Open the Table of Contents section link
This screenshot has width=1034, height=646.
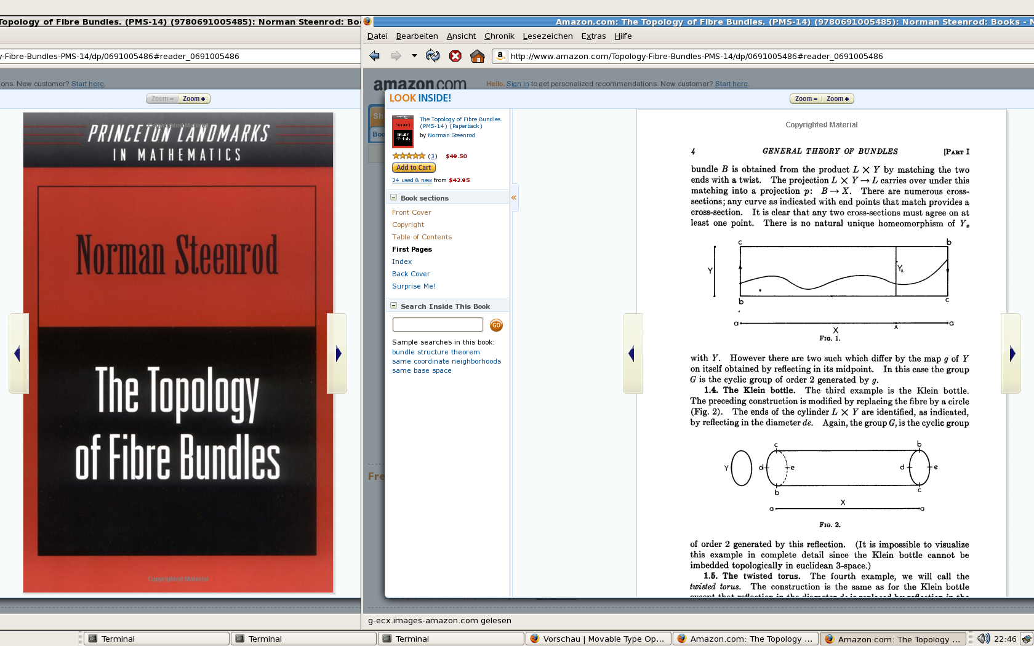coord(422,237)
